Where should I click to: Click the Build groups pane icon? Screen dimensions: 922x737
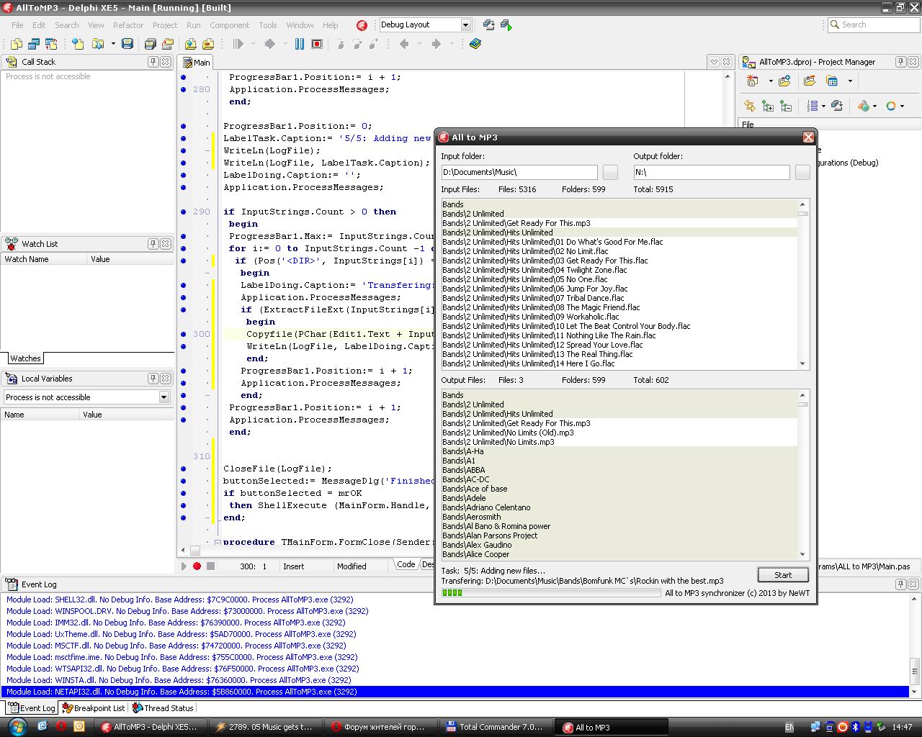click(x=837, y=106)
